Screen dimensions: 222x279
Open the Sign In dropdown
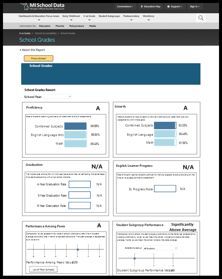pyautogui.click(x=195, y=6)
